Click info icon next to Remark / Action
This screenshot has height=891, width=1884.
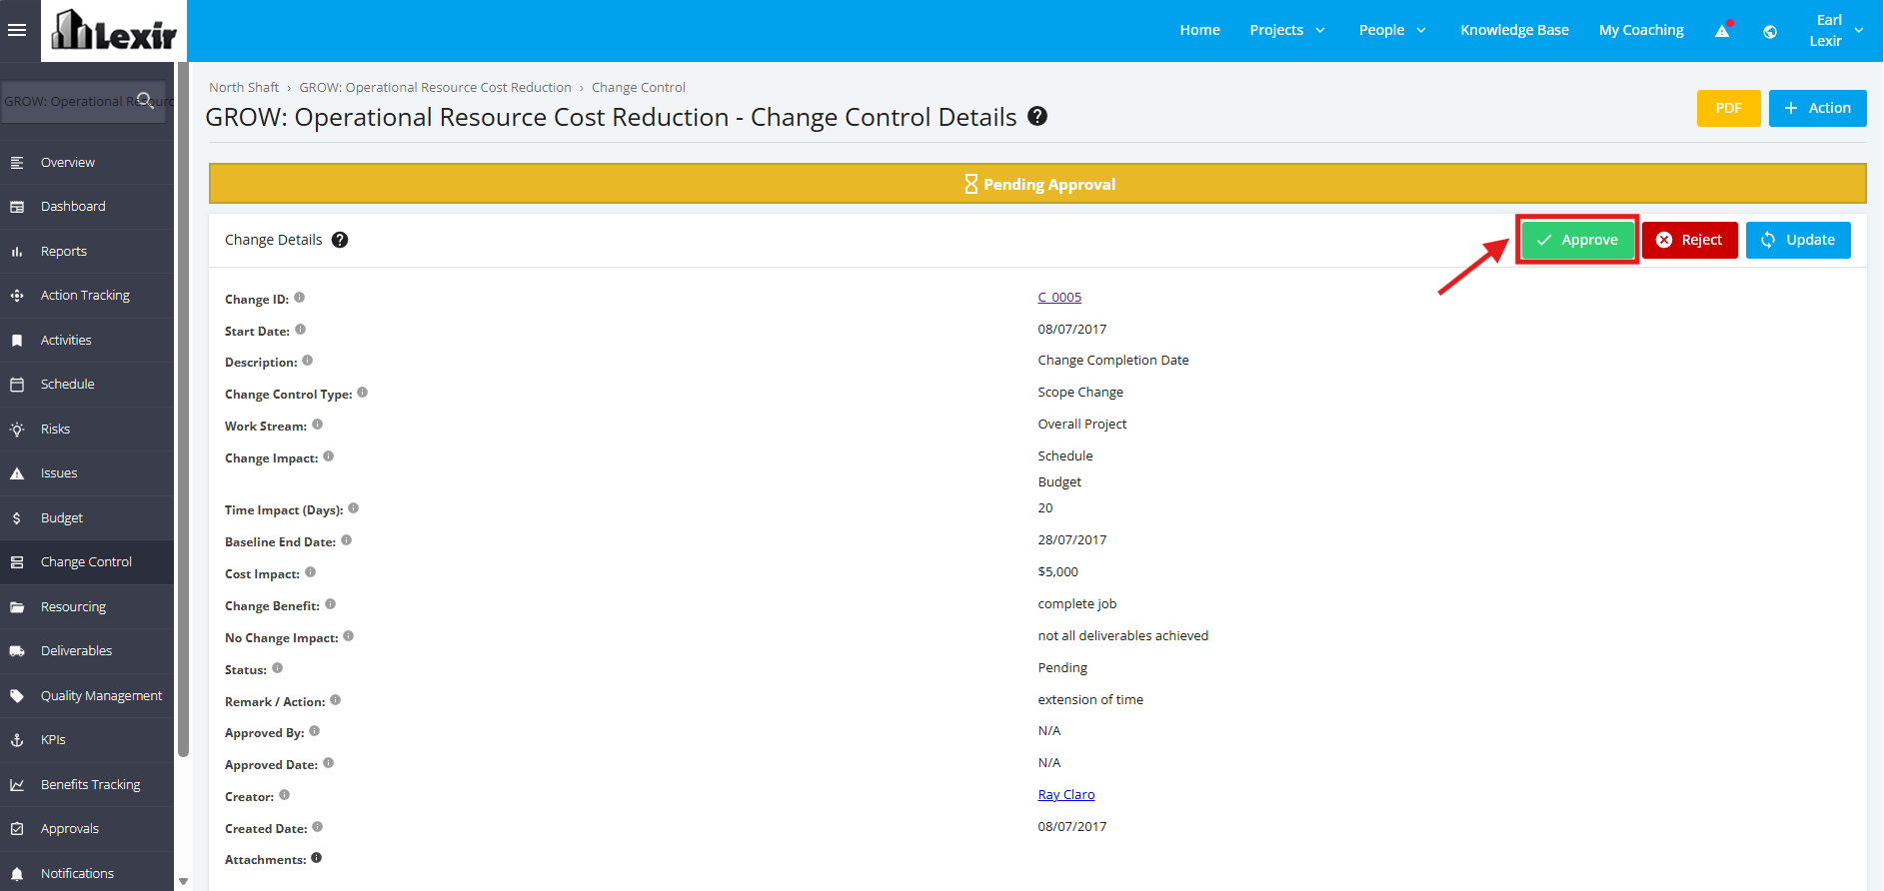coord(335,700)
